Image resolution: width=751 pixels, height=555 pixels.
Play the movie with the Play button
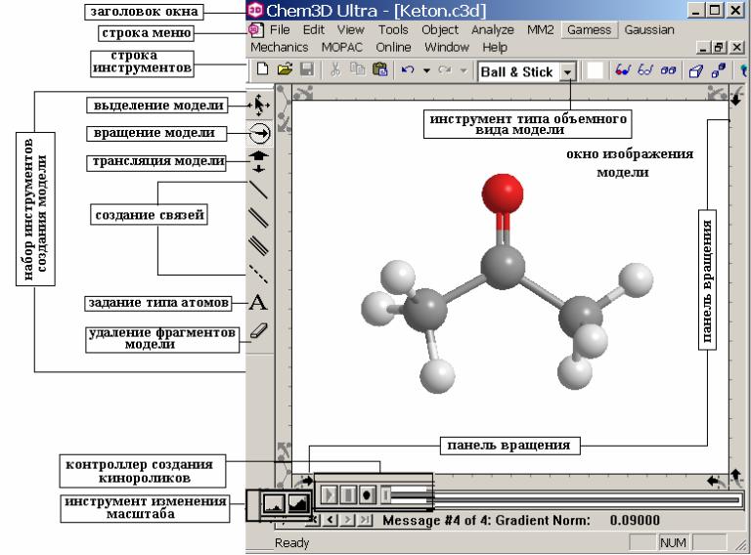coord(329,494)
